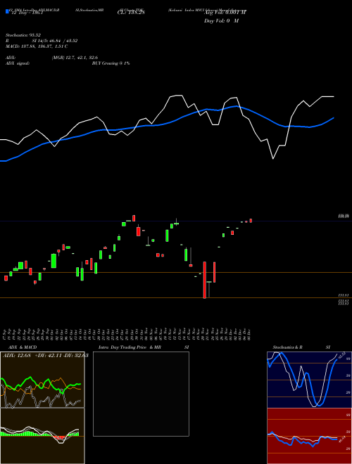The image size is (352, 464).
Task: Click the 'Avg Vol: 0.001 M' value
Action: point(225,13)
